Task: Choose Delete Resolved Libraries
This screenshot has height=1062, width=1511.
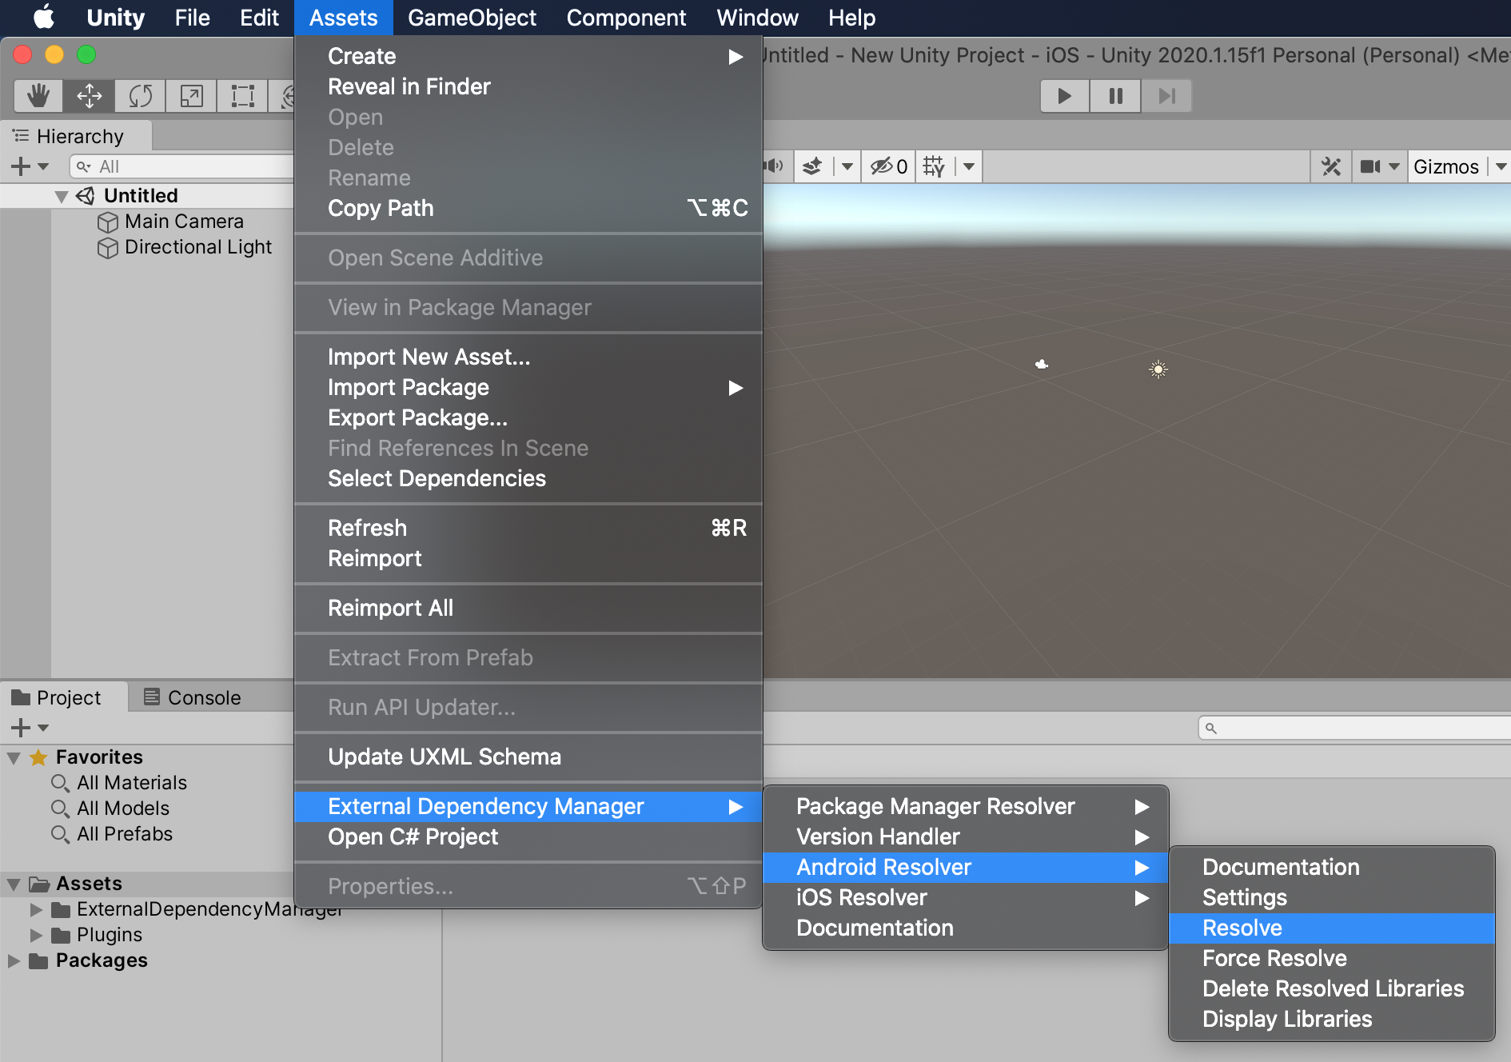Action: [x=1332, y=988]
